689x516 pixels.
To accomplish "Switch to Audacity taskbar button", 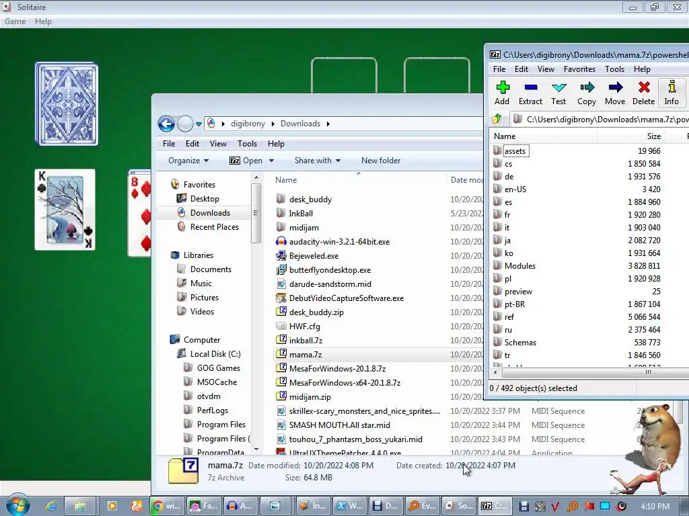I will (240, 506).
